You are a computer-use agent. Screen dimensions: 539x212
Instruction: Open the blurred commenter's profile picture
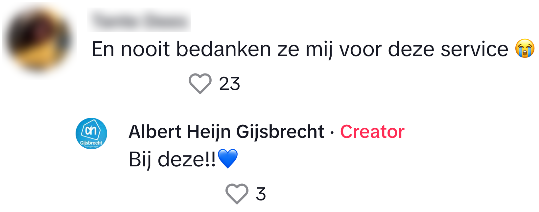point(39,40)
